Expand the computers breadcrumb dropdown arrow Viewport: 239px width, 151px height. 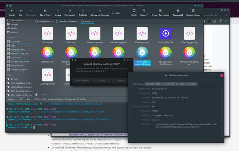52,22
